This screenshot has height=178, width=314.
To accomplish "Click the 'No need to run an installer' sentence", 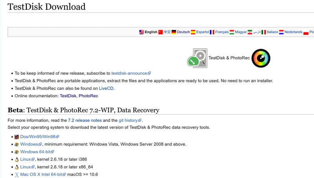I will (x=247, y=81).
